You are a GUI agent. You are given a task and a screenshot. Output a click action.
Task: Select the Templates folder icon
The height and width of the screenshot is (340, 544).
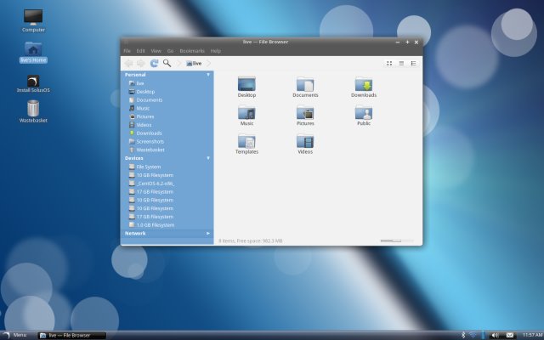coord(246,141)
